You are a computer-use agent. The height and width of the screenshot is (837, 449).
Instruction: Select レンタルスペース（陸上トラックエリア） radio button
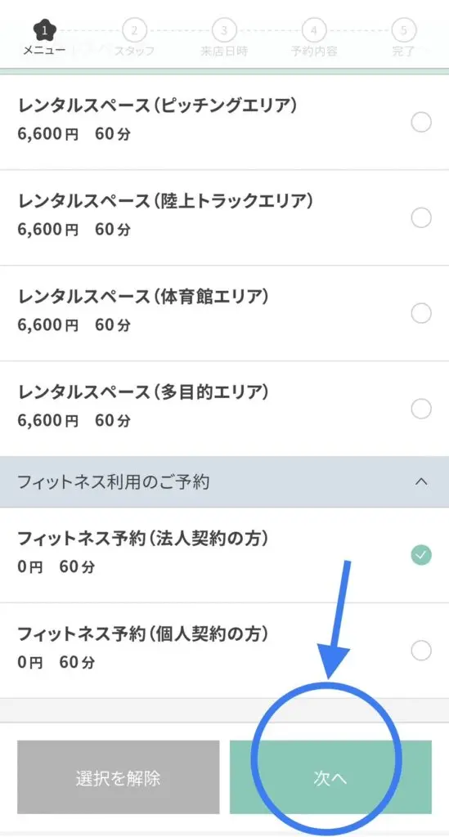(421, 217)
